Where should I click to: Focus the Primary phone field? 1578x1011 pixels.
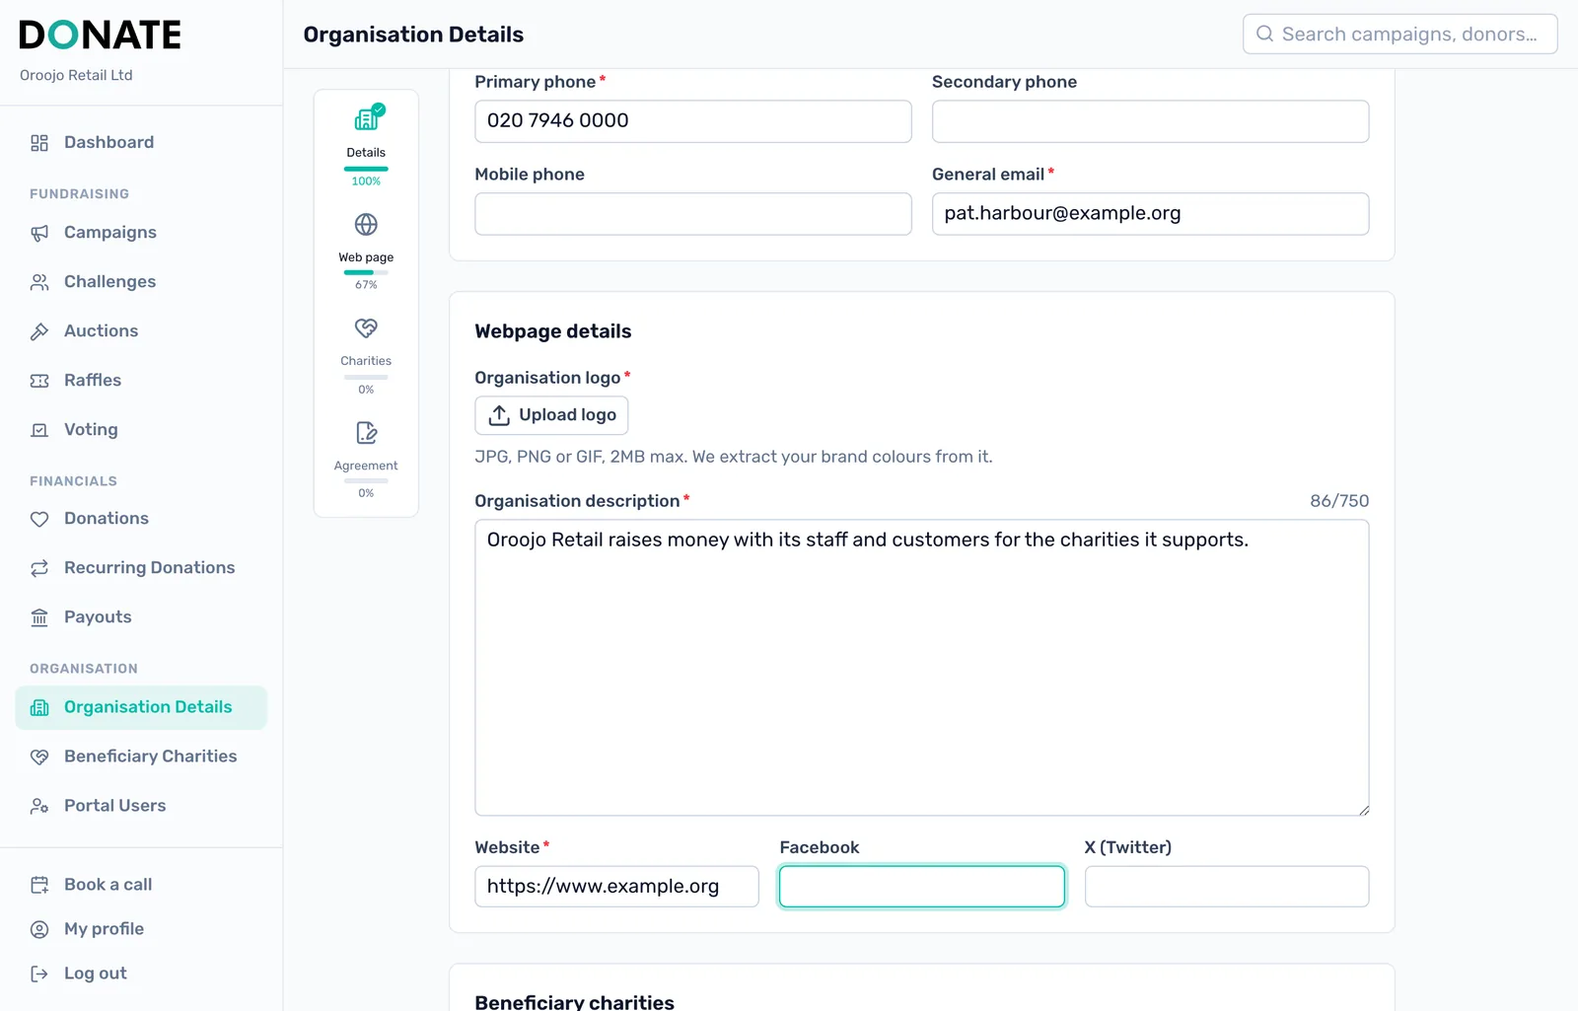[692, 121]
